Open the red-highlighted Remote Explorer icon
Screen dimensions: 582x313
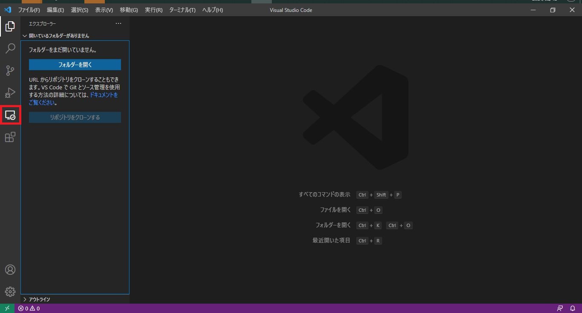(10, 115)
